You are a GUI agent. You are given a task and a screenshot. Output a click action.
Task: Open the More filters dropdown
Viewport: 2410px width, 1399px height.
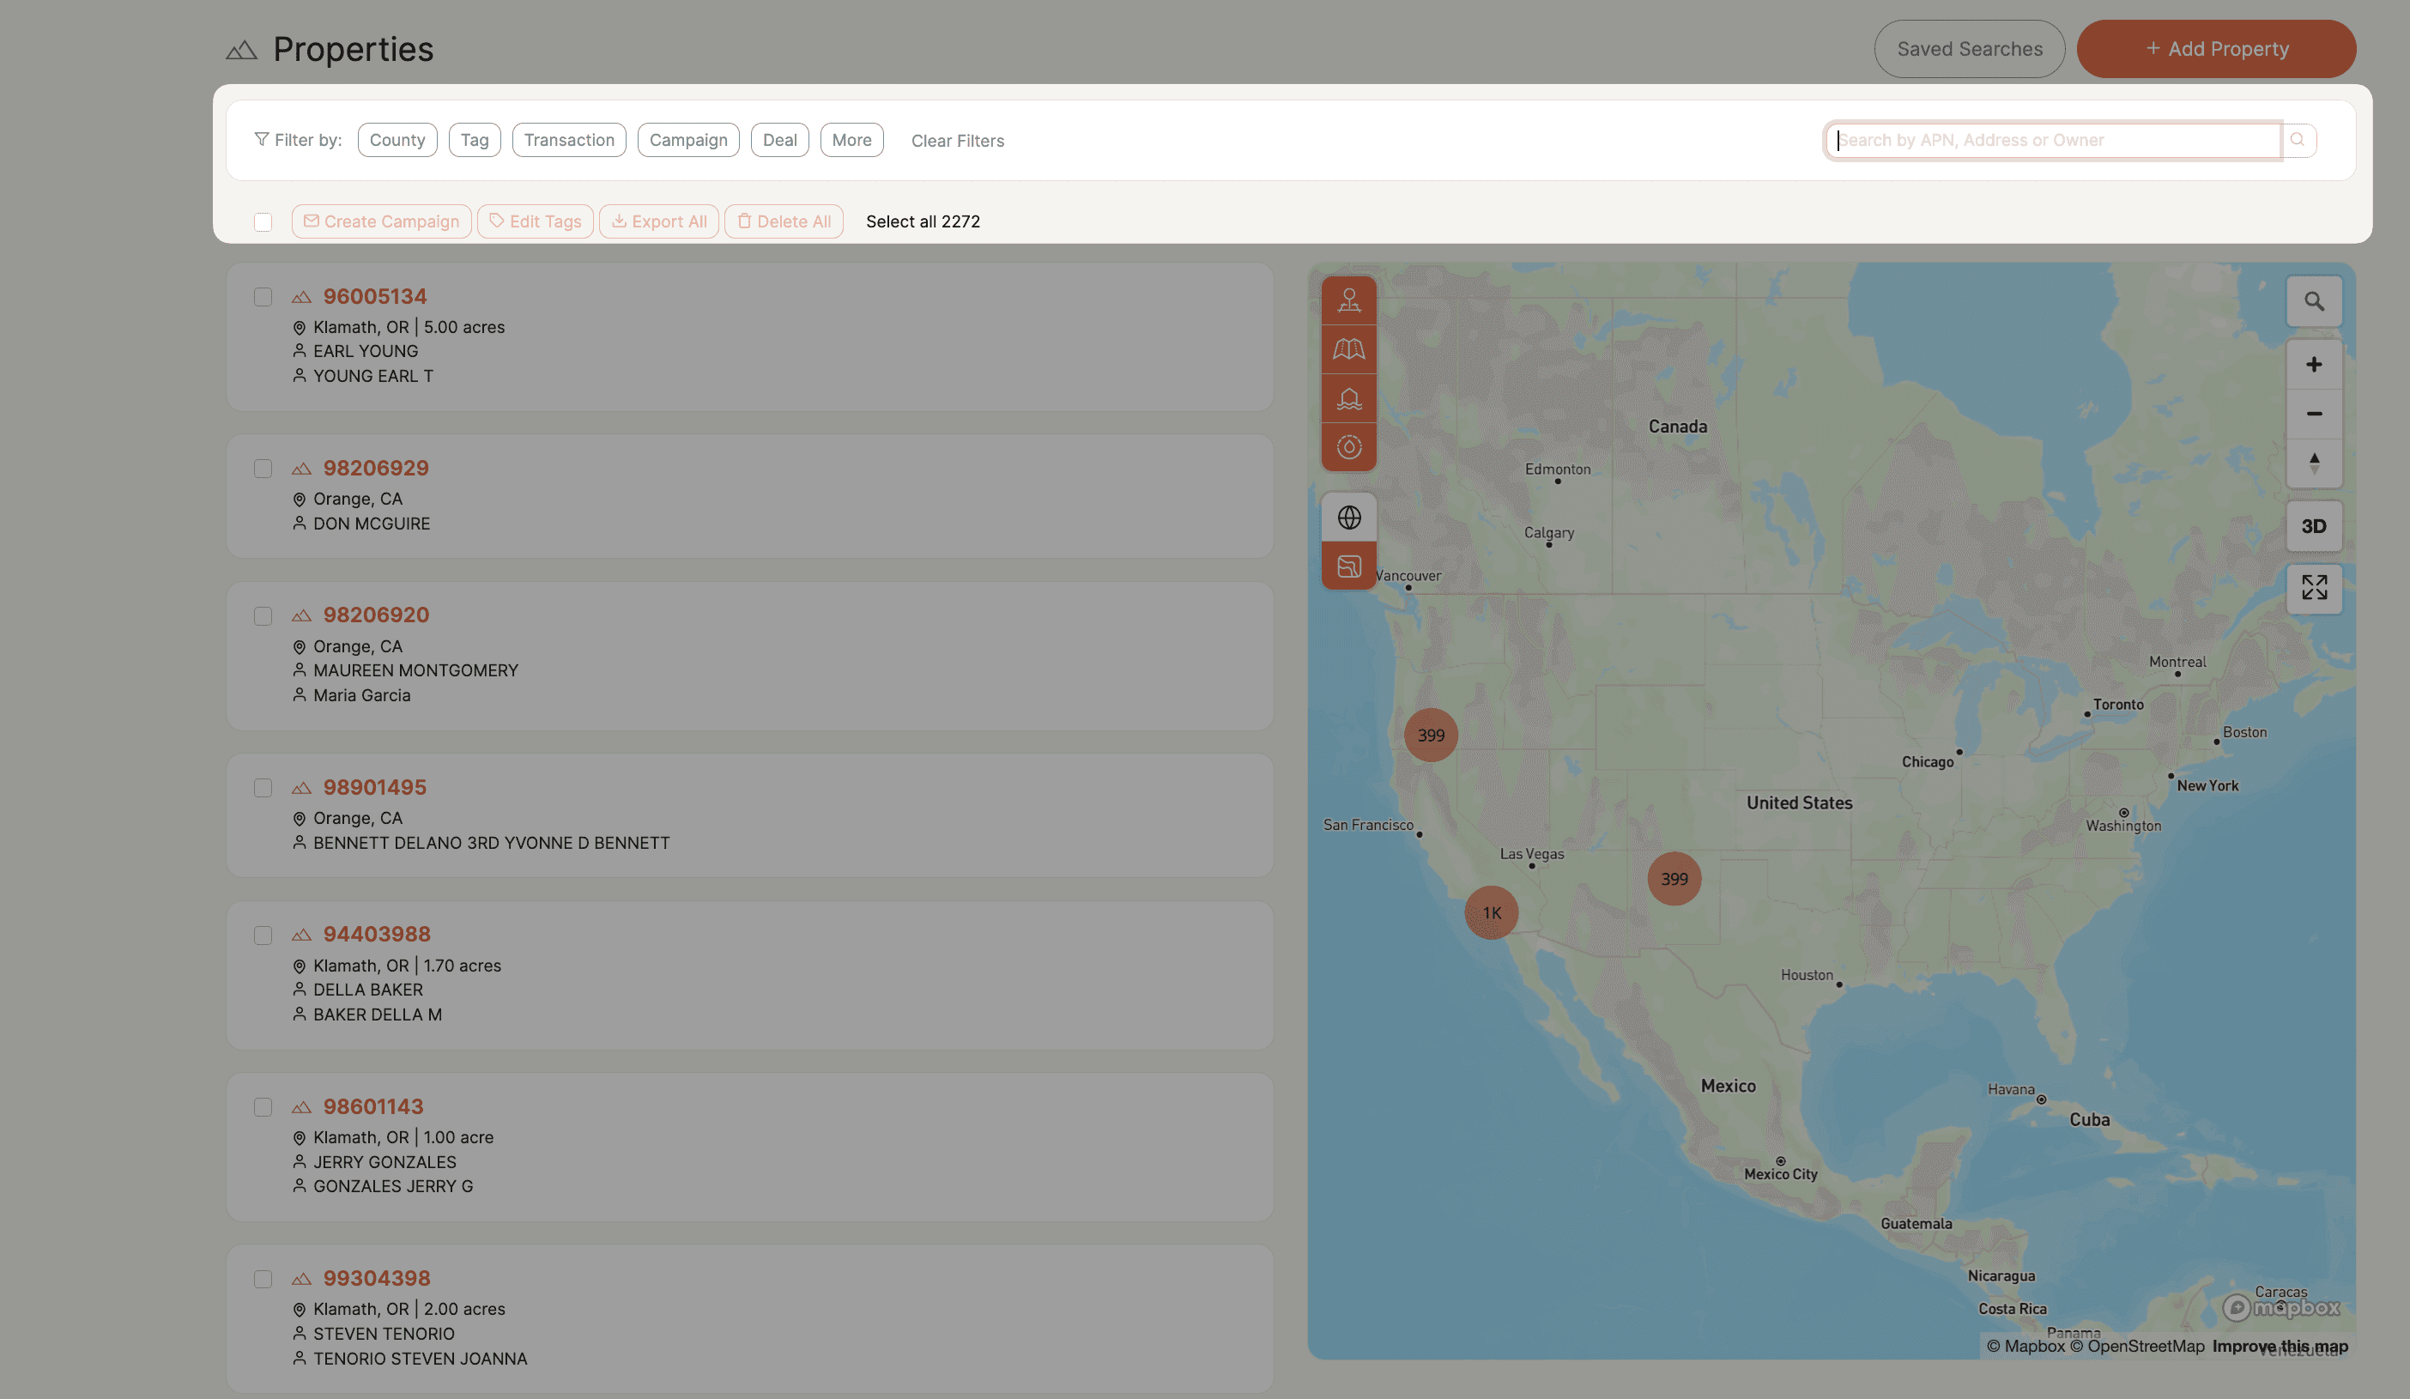coord(851,140)
